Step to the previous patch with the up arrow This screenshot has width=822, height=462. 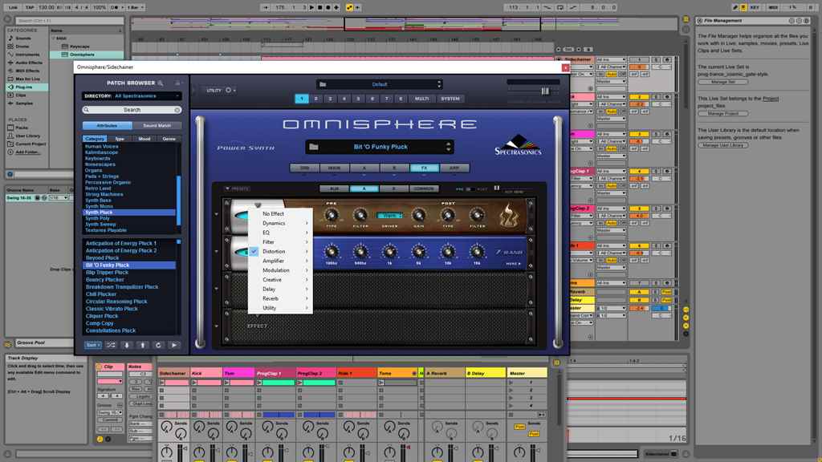tap(143, 345)
